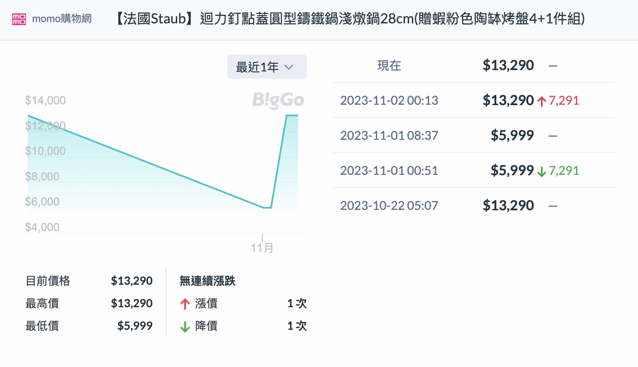
Task: Click the lowest point on price chart line
Action: (x=267, y=208)
